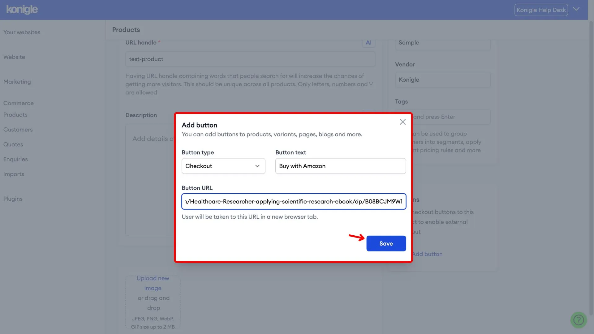Screen dimensions: 594x334
Task: Select Products in Commerce menu
Action: click(15, 115)
